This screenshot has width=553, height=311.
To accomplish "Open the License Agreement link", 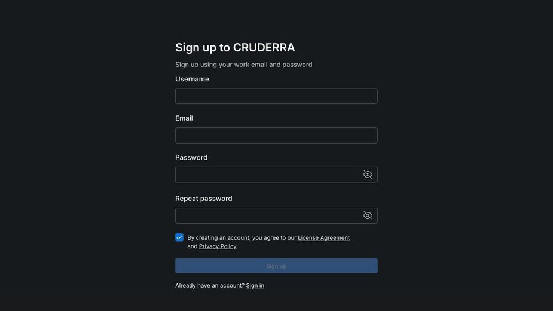I will pyautogui.click(x=324, y=238).
